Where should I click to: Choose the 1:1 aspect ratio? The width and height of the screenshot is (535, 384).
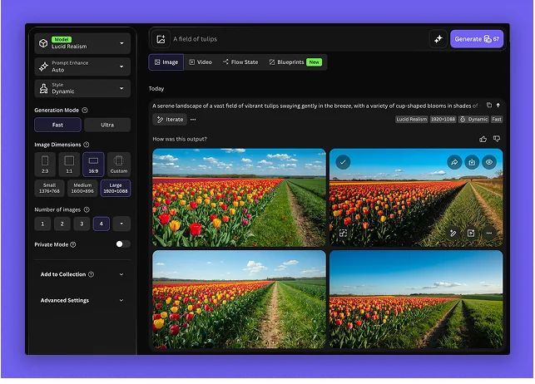coord(69,165)
